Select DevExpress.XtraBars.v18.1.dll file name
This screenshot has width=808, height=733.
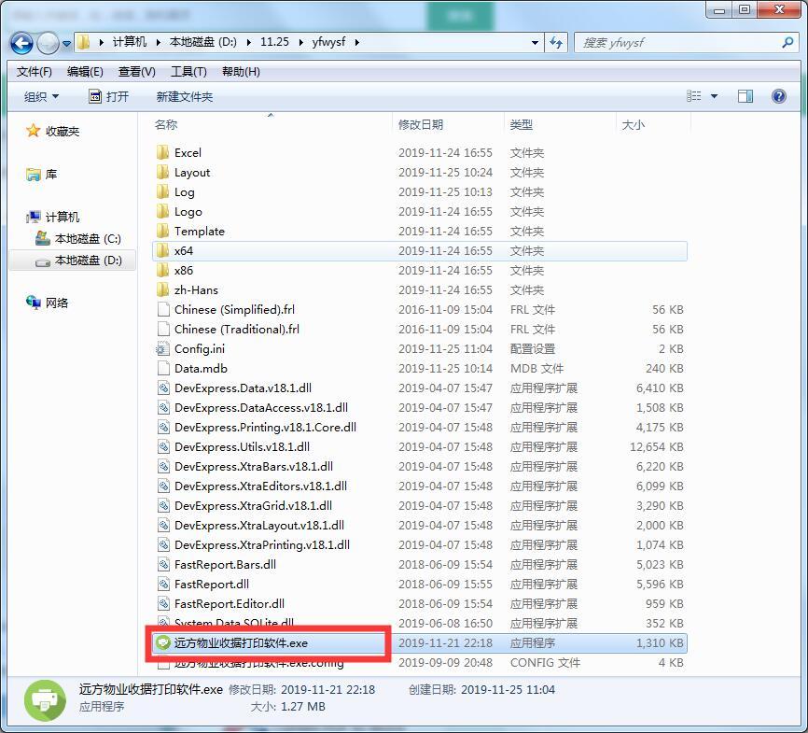(x=254, y=466)
